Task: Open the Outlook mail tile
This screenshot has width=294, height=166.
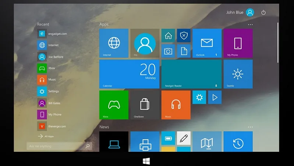Action: pos(207,43)
